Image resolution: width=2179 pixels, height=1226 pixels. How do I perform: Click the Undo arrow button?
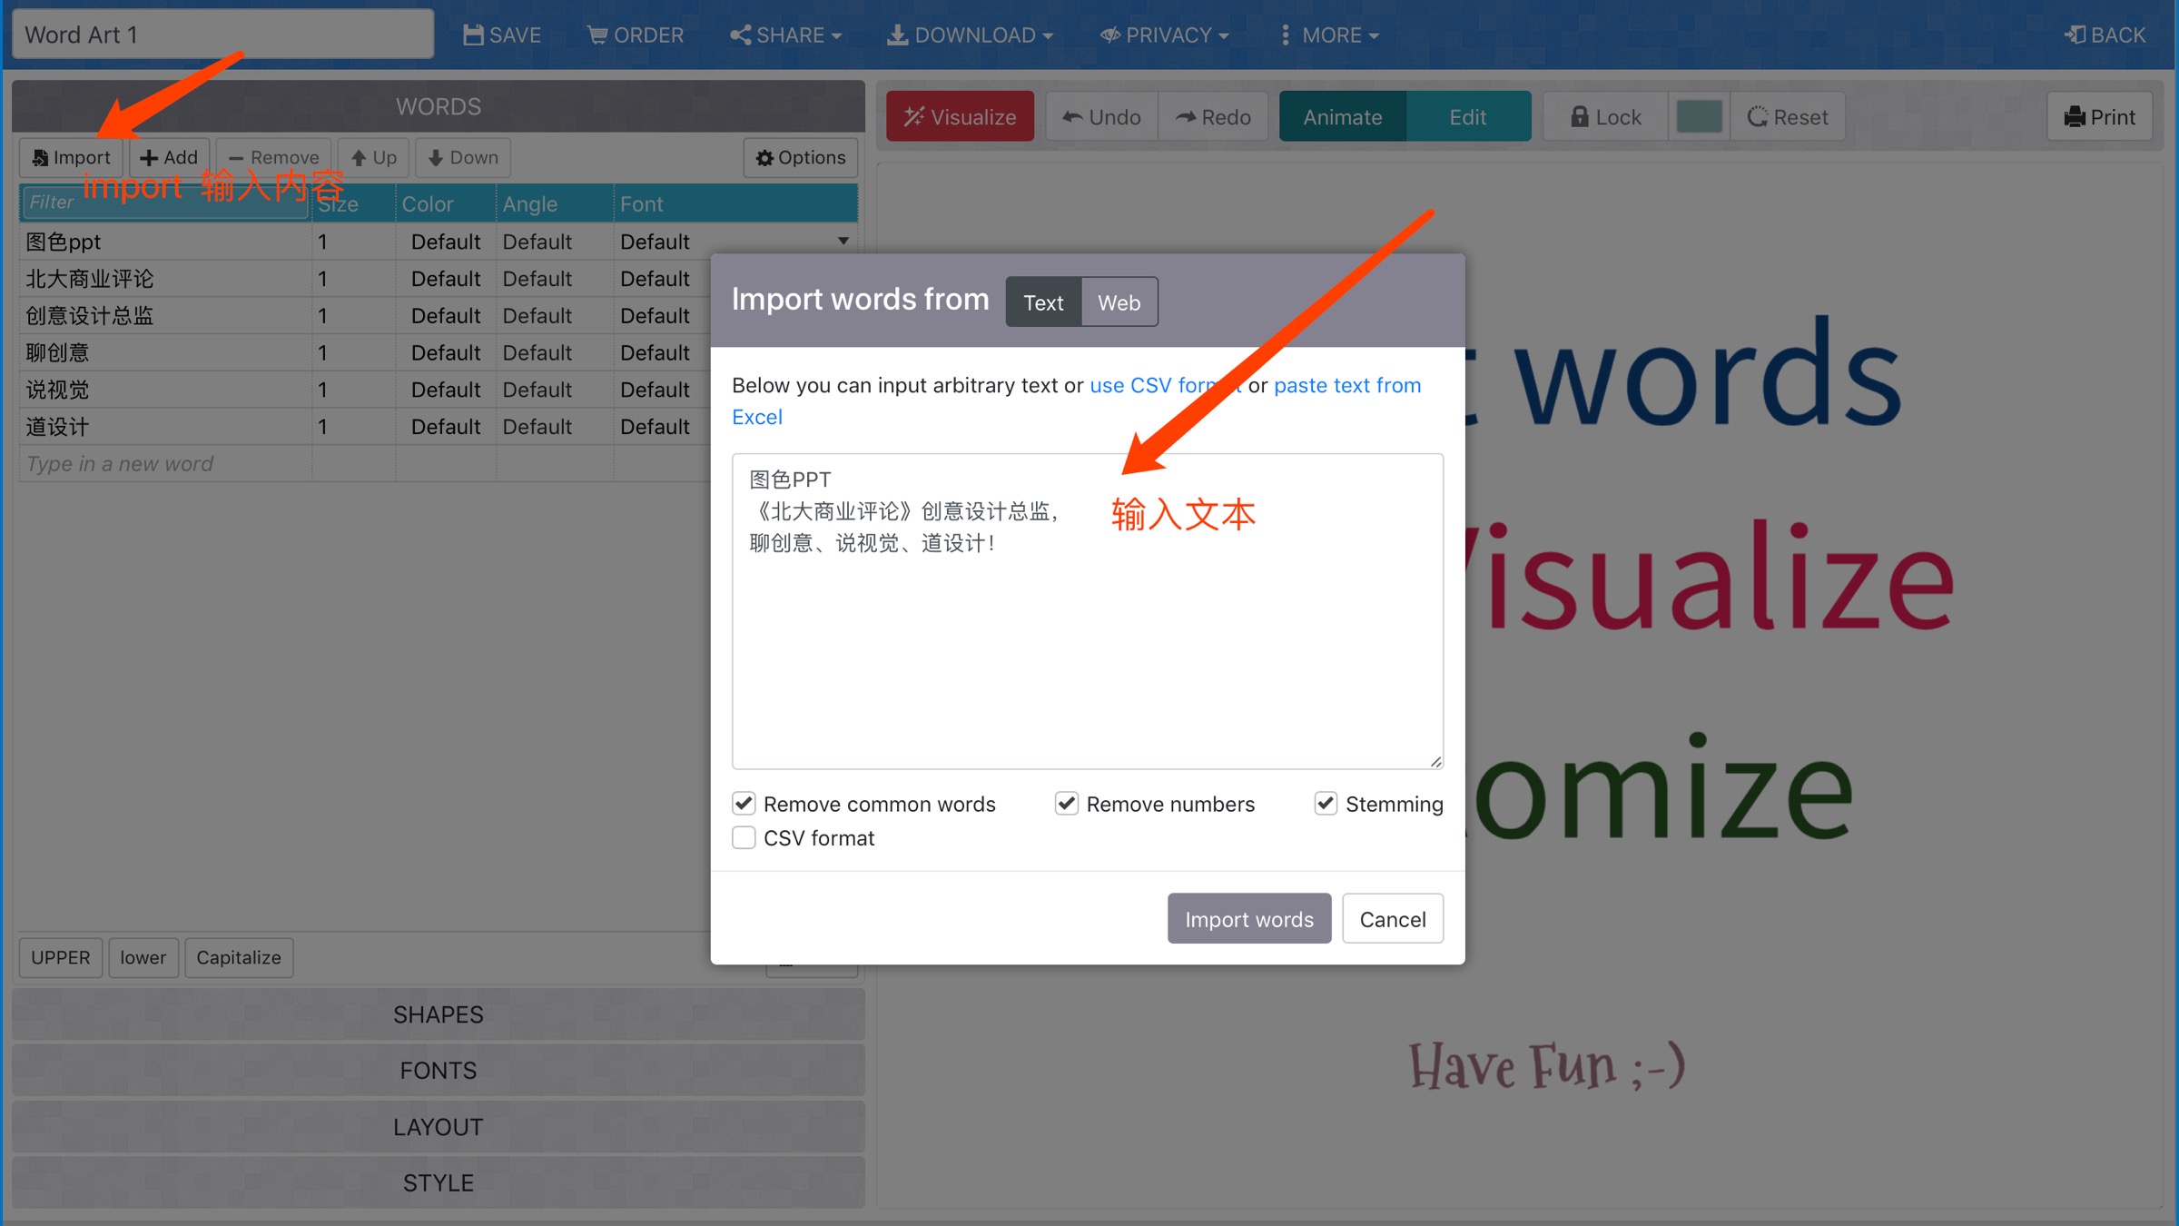[1101, 116]
